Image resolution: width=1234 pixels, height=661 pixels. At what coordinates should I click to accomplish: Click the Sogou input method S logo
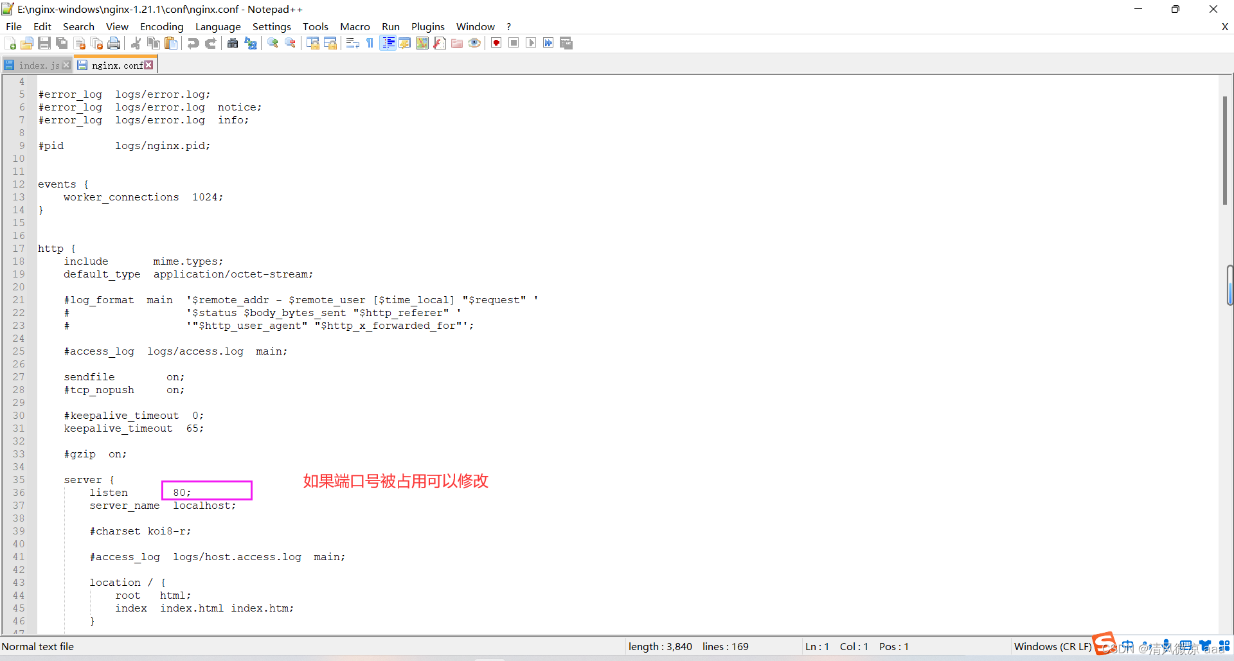[x=1104, y=643]
